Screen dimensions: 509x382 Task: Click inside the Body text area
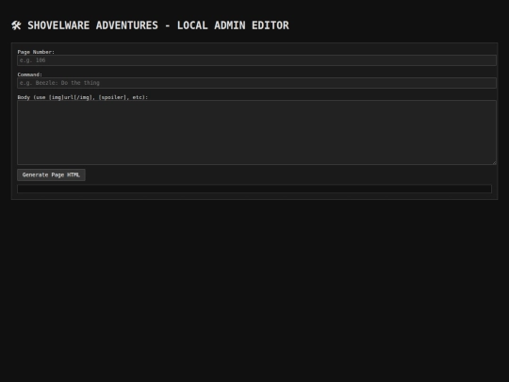tap(256, 133)
